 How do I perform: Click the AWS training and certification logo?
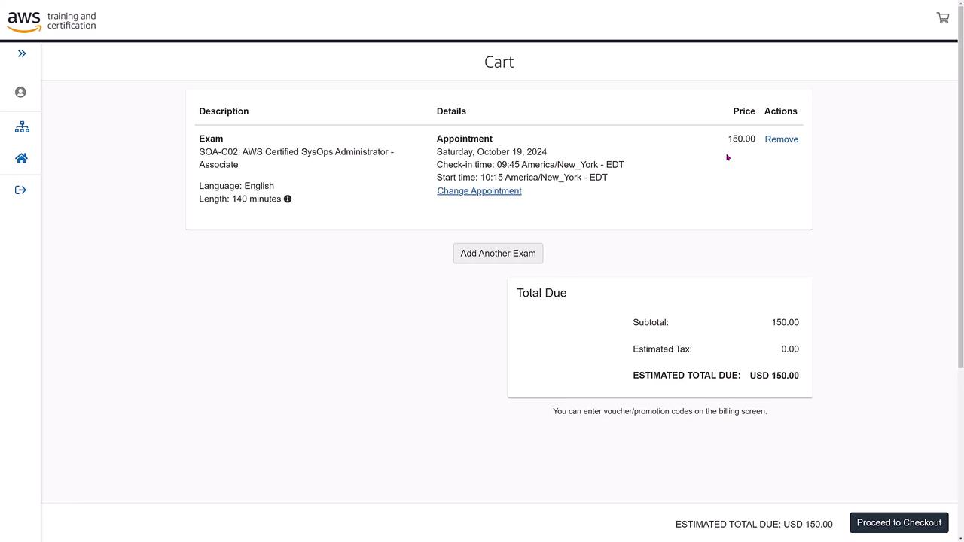pyautogui.click(x=52, y=21)
